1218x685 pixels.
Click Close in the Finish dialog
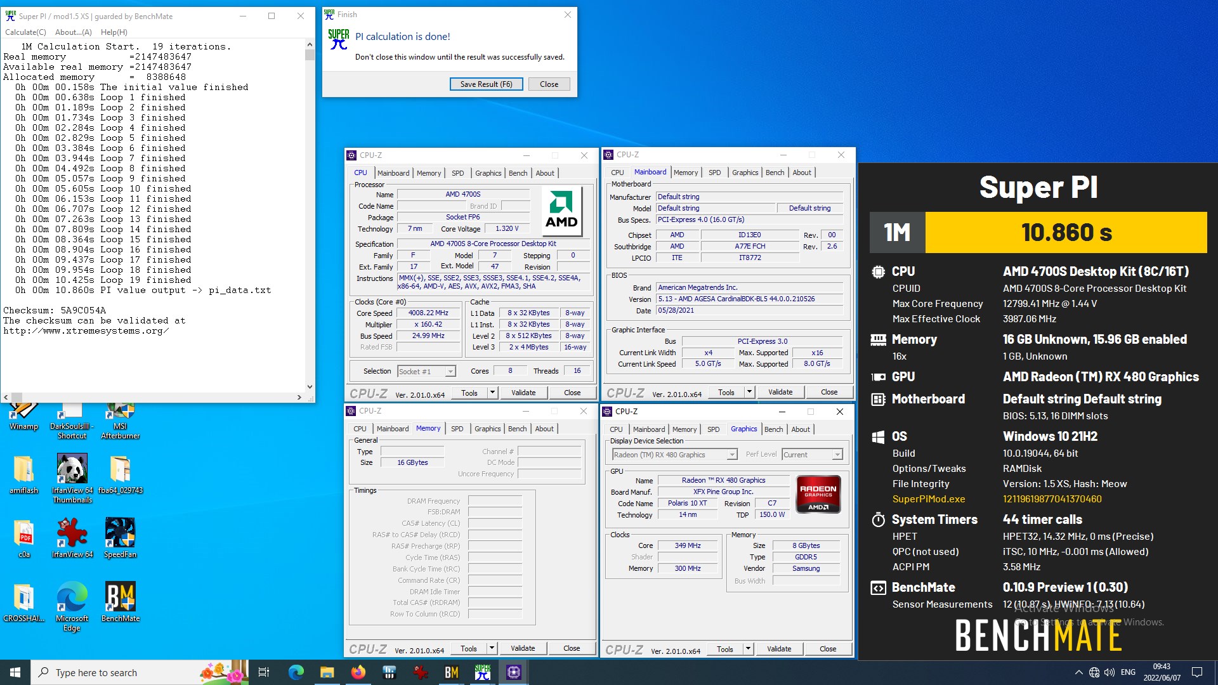tap(549, 84)
